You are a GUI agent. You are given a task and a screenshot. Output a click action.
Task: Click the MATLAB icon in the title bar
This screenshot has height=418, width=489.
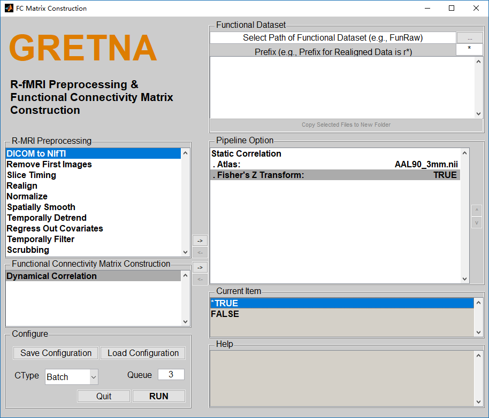click(9, 8)
